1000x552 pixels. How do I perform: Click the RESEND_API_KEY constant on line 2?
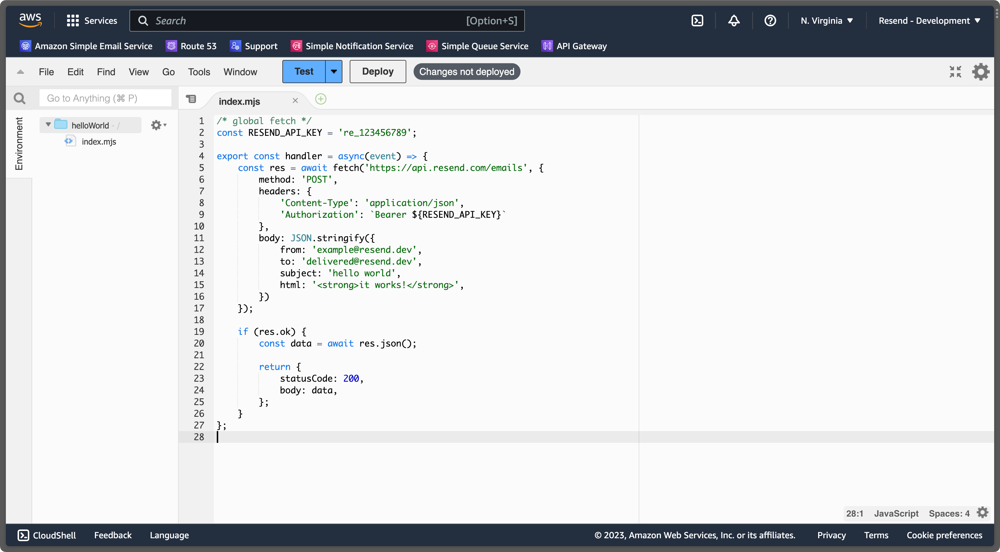285,133
